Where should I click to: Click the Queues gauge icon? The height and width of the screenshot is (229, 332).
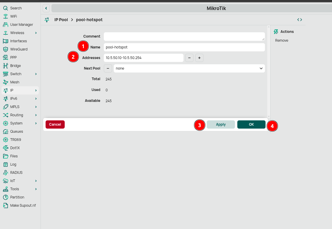(x=5, y=132)
